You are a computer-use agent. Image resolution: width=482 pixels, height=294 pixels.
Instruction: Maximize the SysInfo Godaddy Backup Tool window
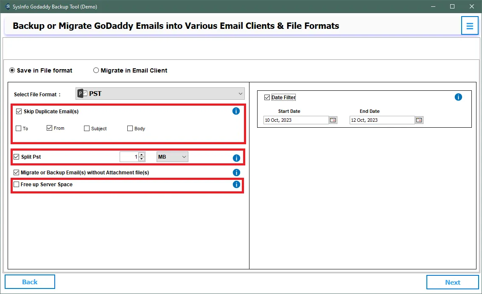(x=452, y=6)
